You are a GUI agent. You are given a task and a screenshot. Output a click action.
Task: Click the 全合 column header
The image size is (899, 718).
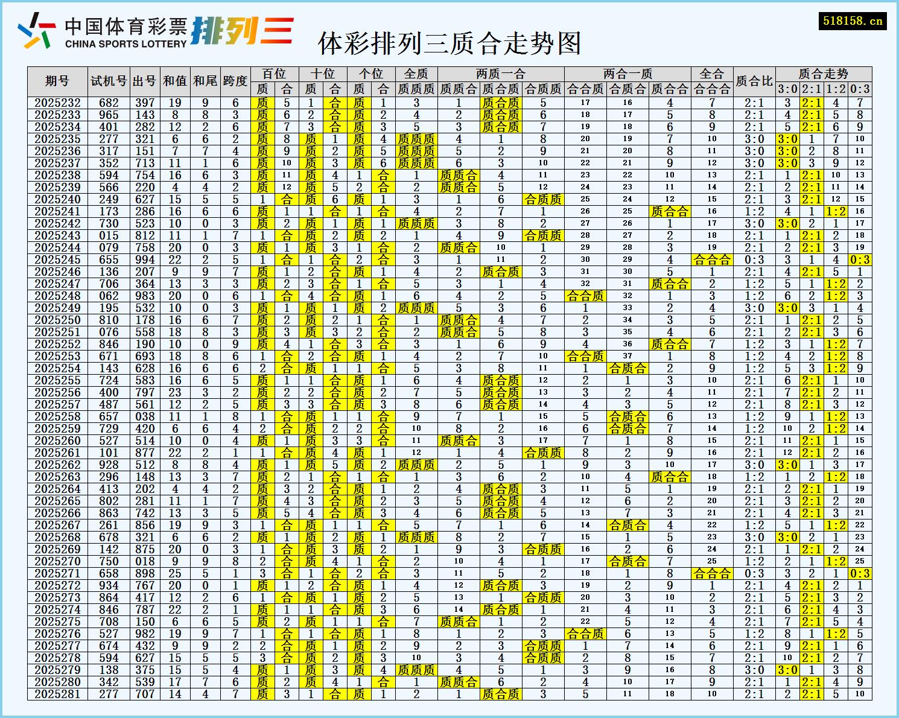pyautogui.click(x=713, y=74)
